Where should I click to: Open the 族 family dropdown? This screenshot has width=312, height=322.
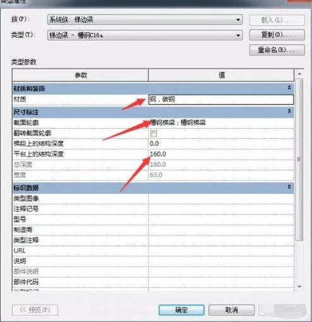(x=145, y=20)
